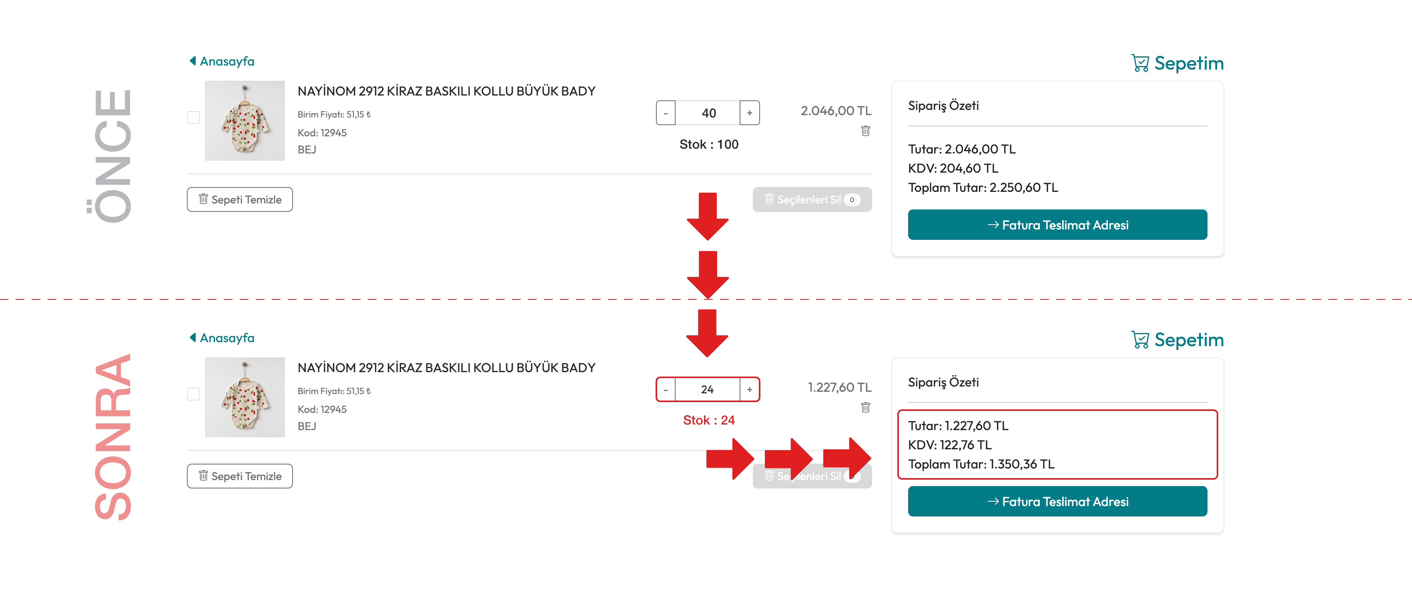Increase quantity with plus next to 40
1412x598 pixels.
pos(749,113)
